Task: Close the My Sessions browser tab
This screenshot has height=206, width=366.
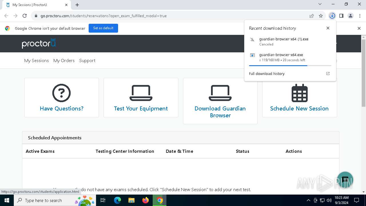Action: click(x=66, y=5)
